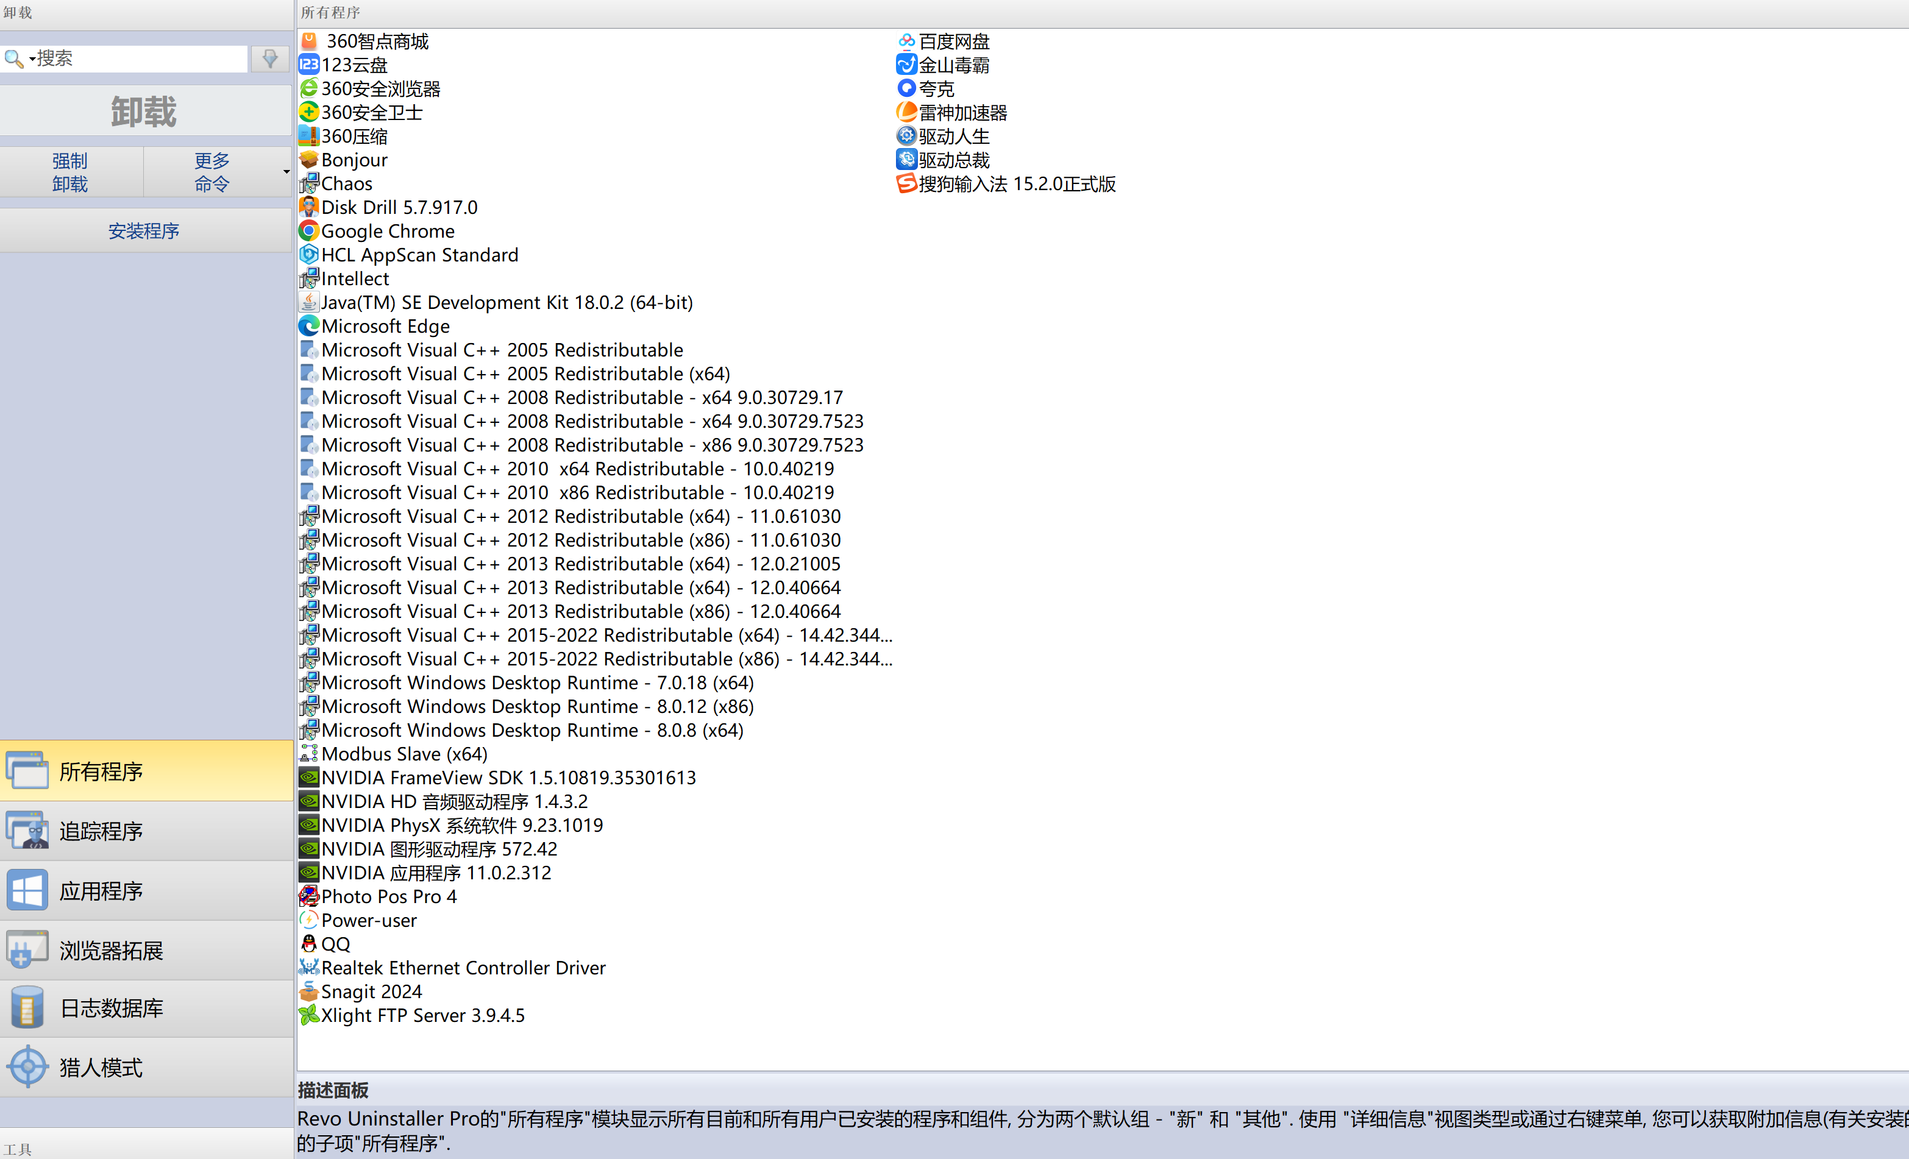Select the 驱动总裁 icon
The width and height of the screenshot is (1909, 1159).
906,160
